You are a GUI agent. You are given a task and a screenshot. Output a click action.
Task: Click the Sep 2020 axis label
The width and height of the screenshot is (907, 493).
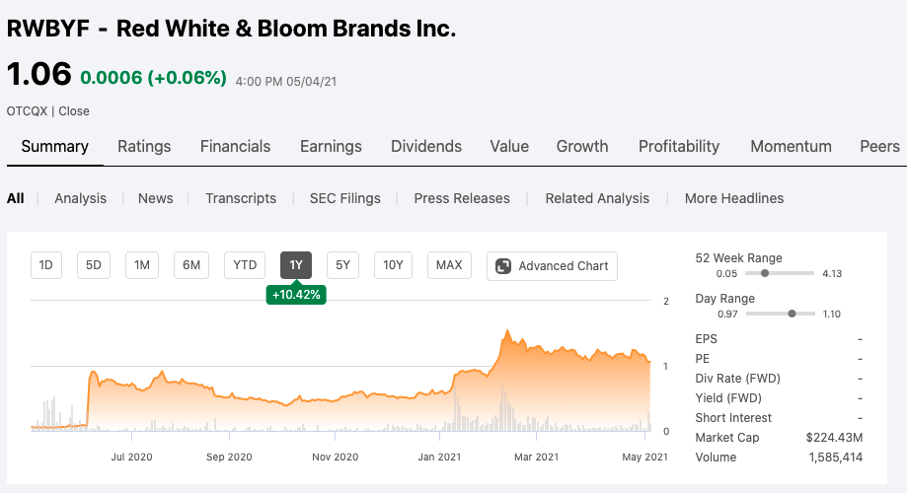click(x=229, y=458)
